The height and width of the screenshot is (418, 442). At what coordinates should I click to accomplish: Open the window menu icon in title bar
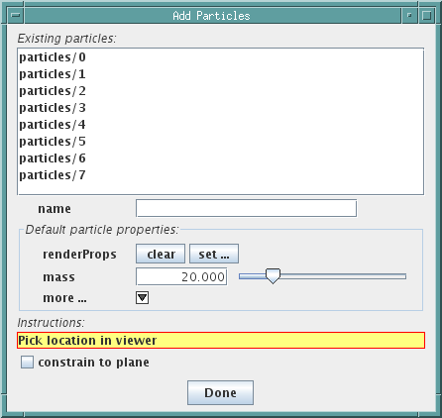coord(16,15)
